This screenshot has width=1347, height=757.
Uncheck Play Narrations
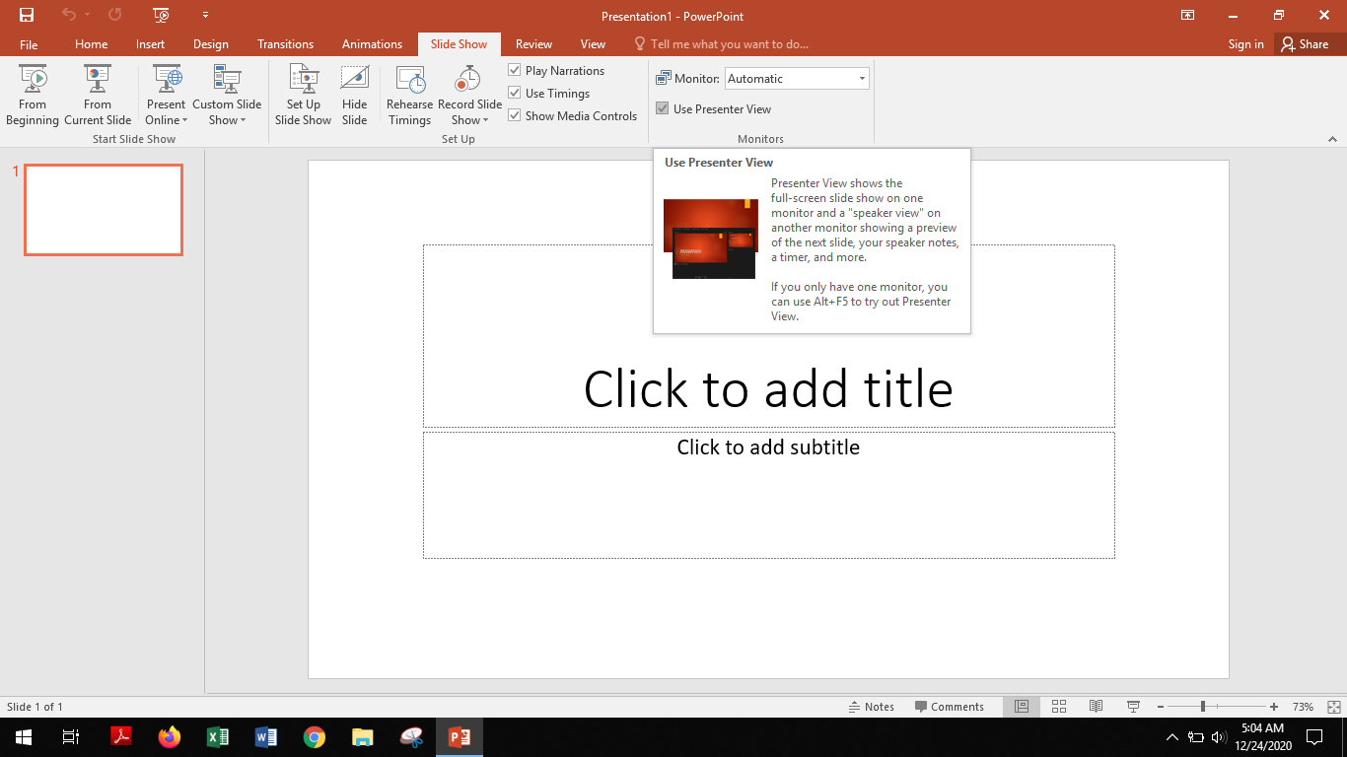tap(515, 70)
